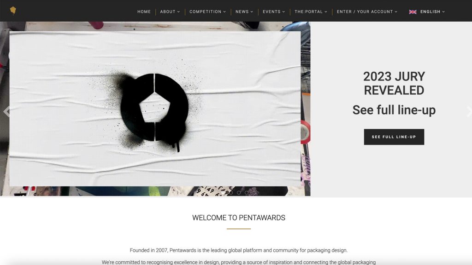The image size is (472, 265).
Task: Open the News menu
Action: coord(244,12)
